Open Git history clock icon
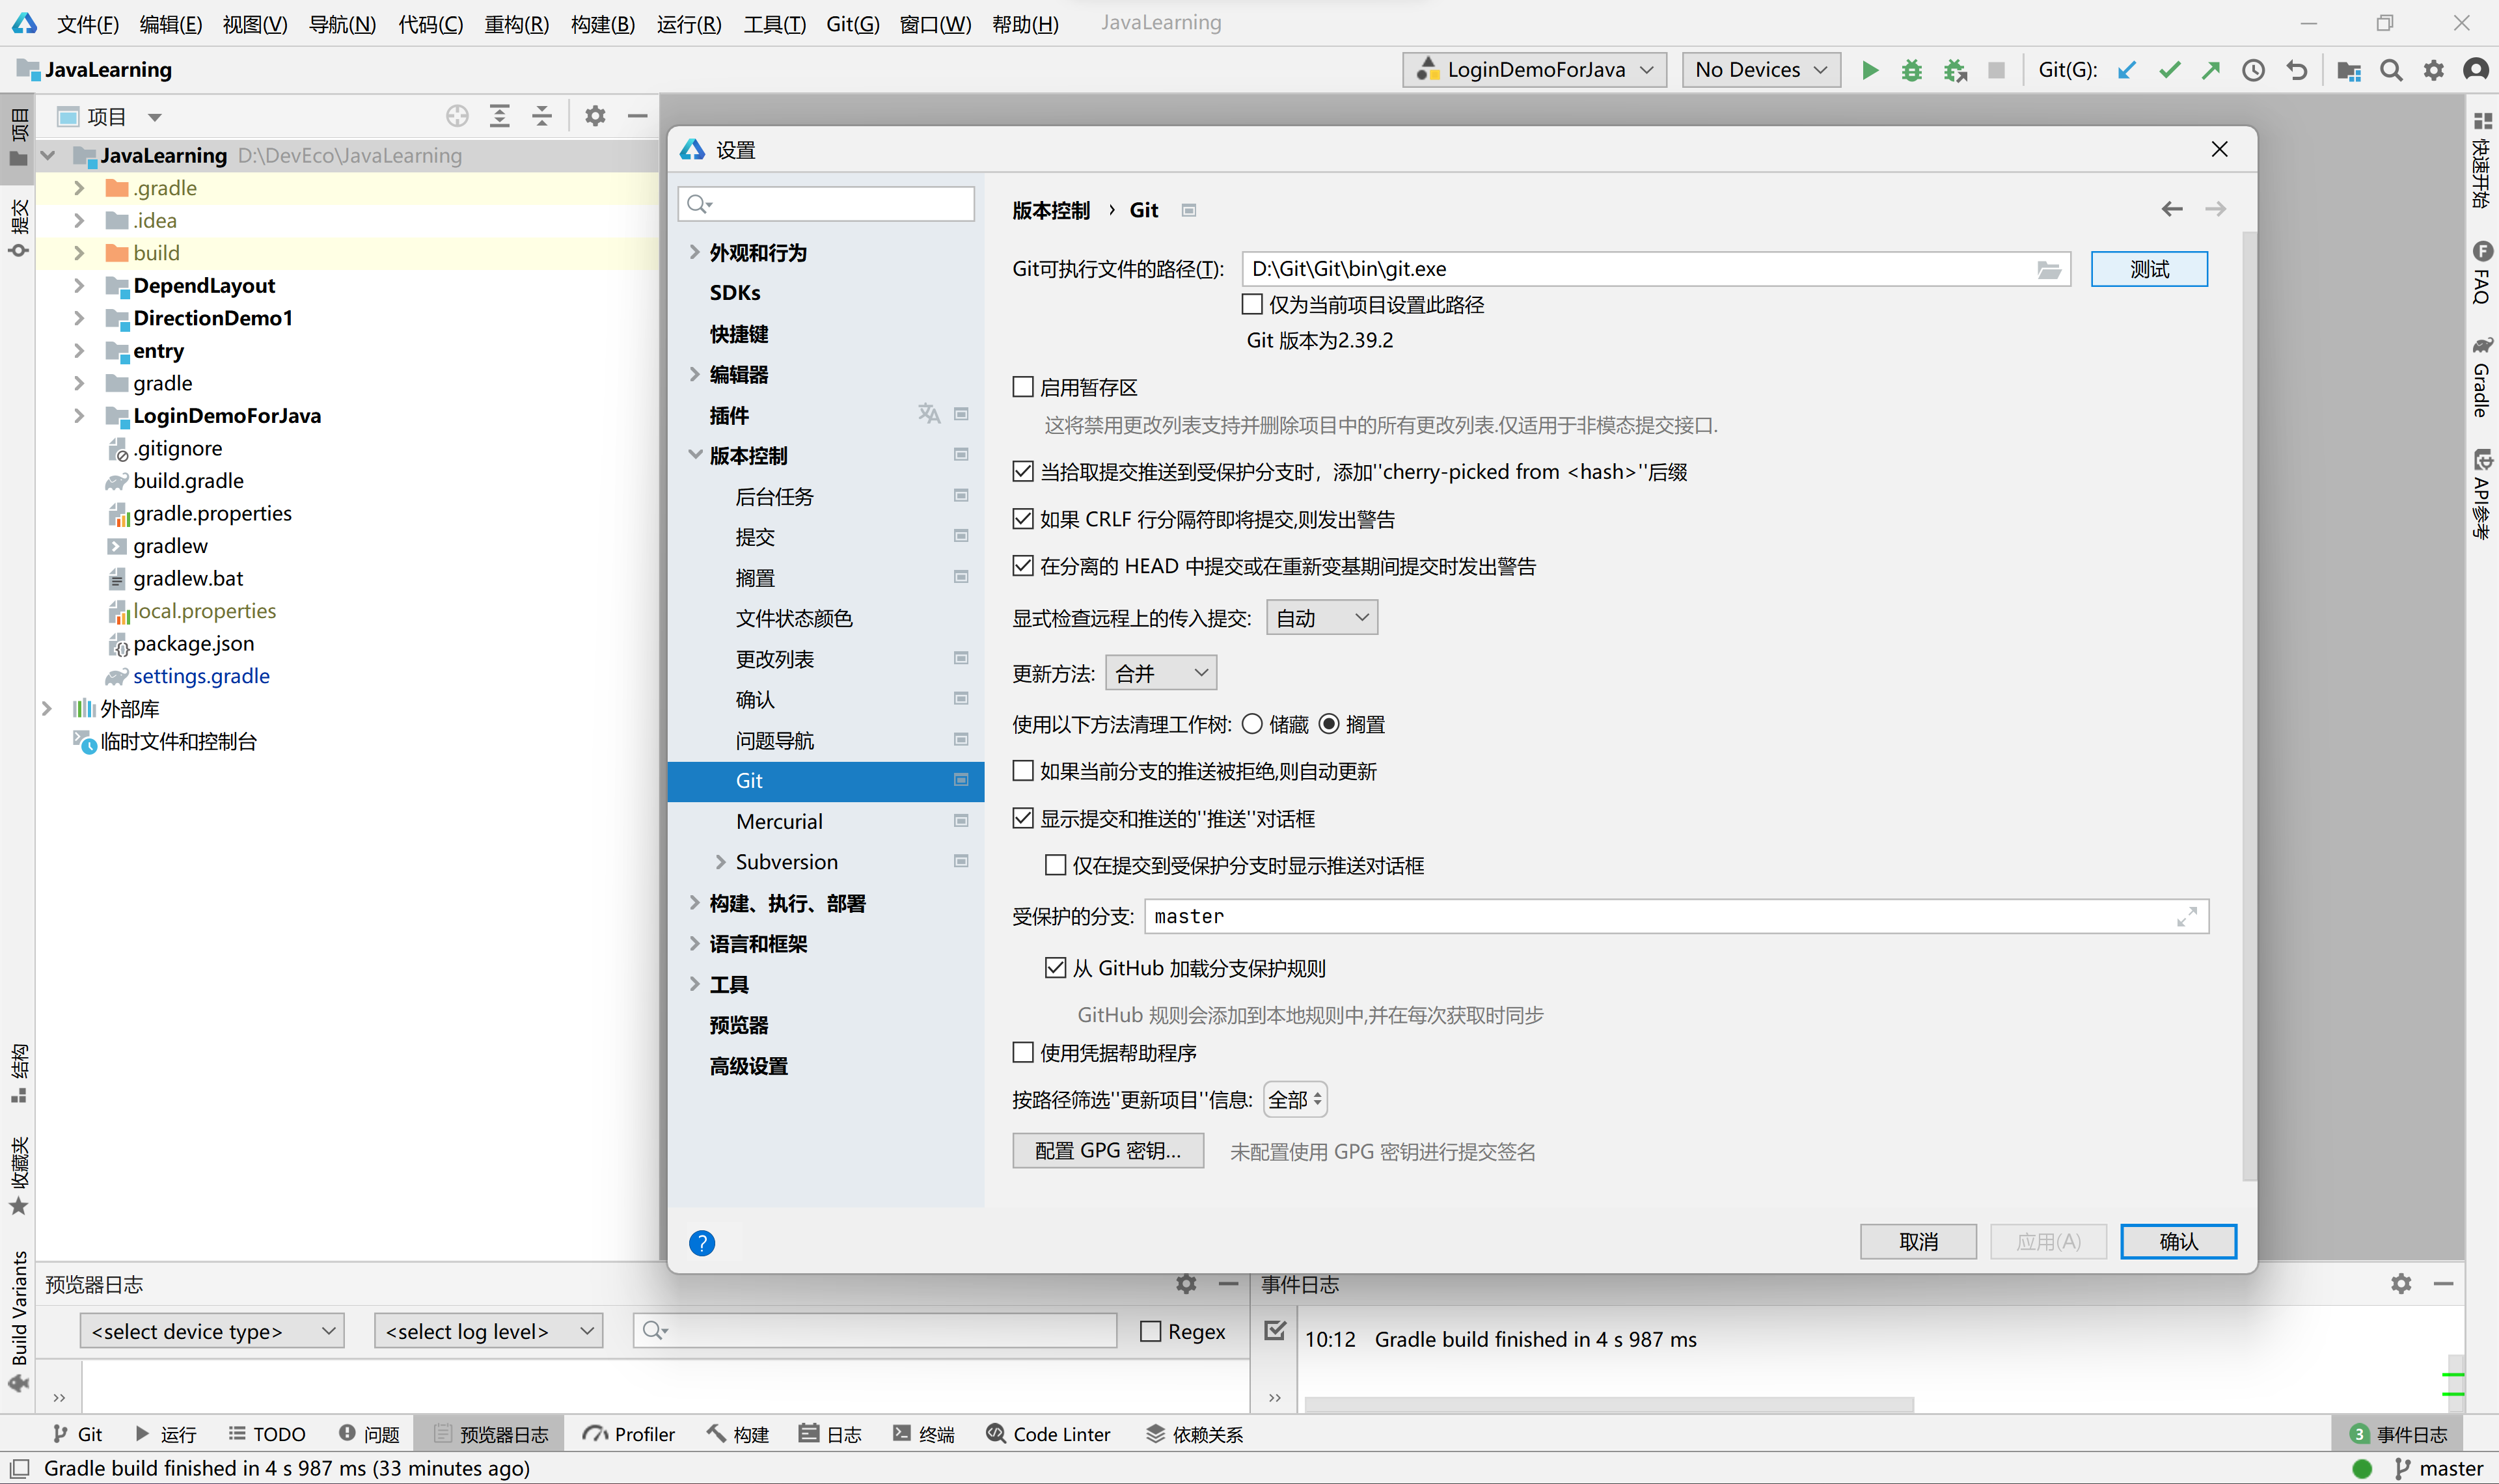The width and height of the screenshot is (2499, 1484). tap(2253, 70)
